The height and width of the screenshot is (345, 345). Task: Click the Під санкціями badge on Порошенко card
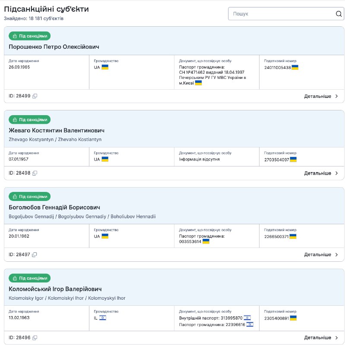(x=29, y=36)
